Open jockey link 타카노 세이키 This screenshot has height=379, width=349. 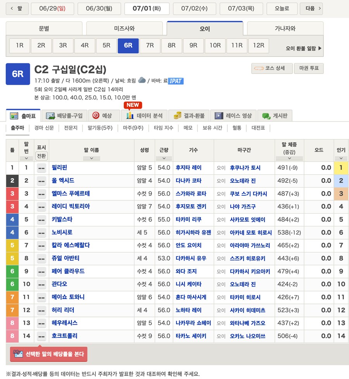click(191, 336)
